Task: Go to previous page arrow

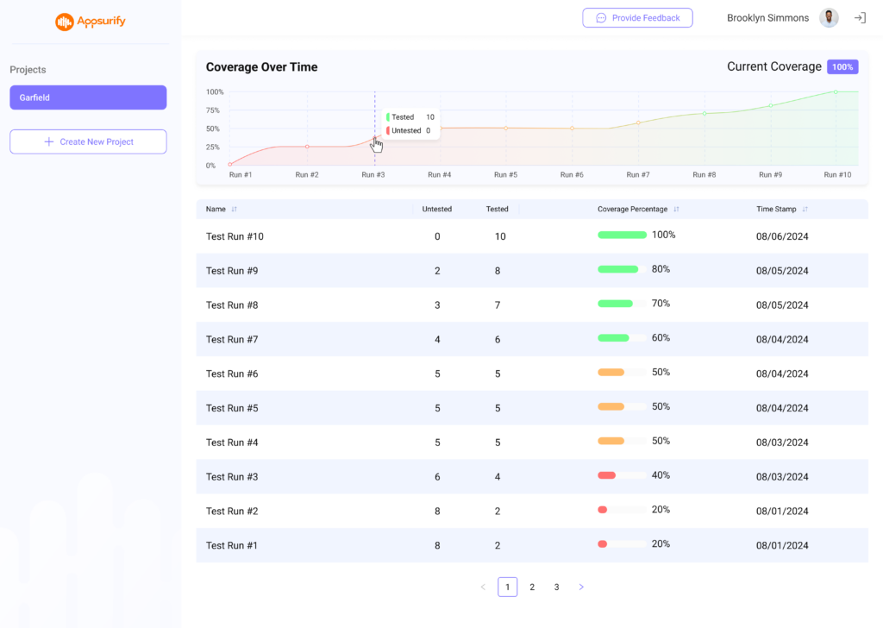Action: point(483,587)
